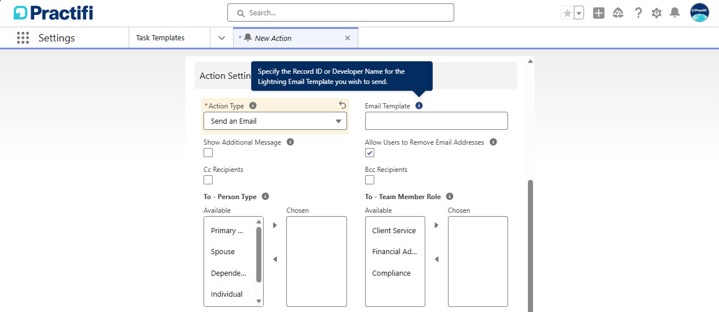
Task: Enable the Show Additional Message checkbox
Action: (x=208, y=153)
